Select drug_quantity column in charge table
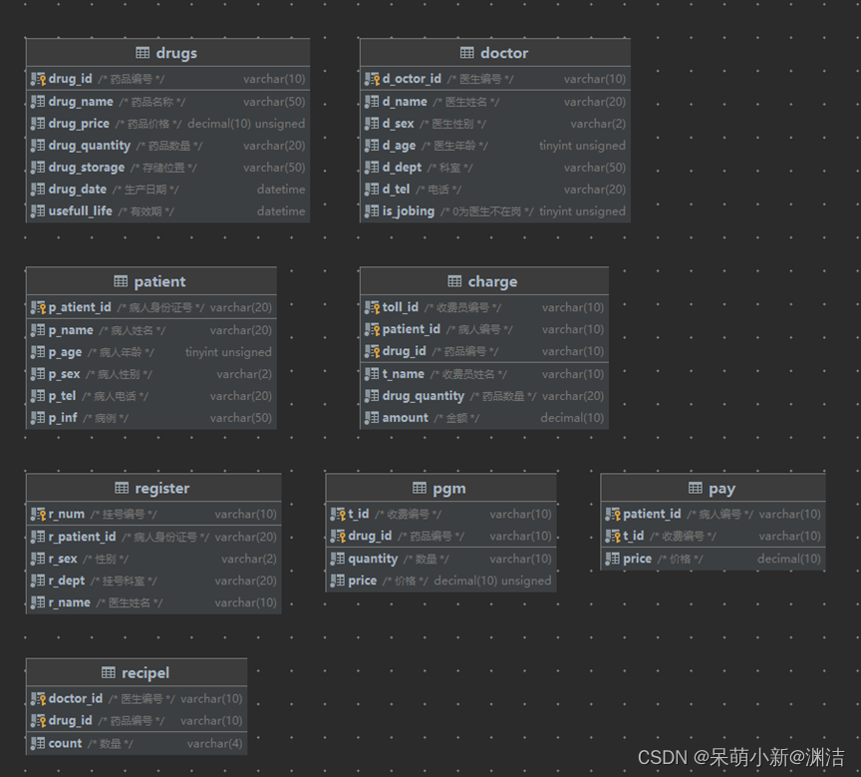Image resolution: width=861 pixels, height=777 pixels. [x=424, y=396]
